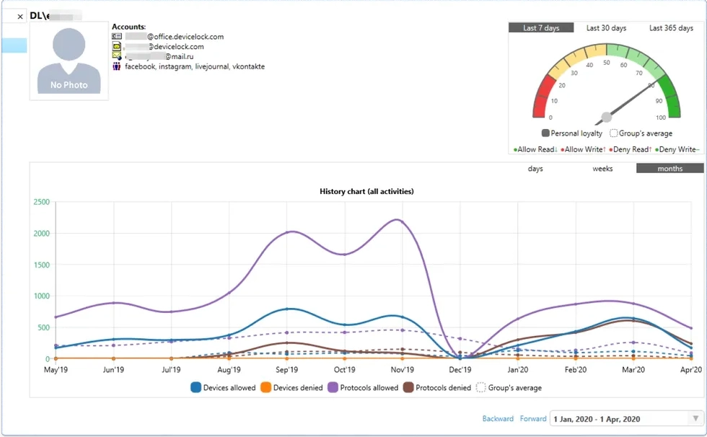Show history chart by days

pos(535,169)
